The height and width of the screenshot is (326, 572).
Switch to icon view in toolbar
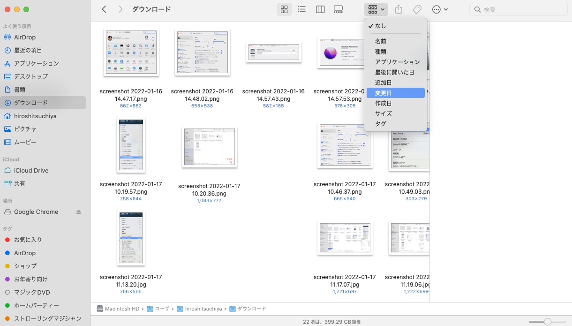pos(284,9)
